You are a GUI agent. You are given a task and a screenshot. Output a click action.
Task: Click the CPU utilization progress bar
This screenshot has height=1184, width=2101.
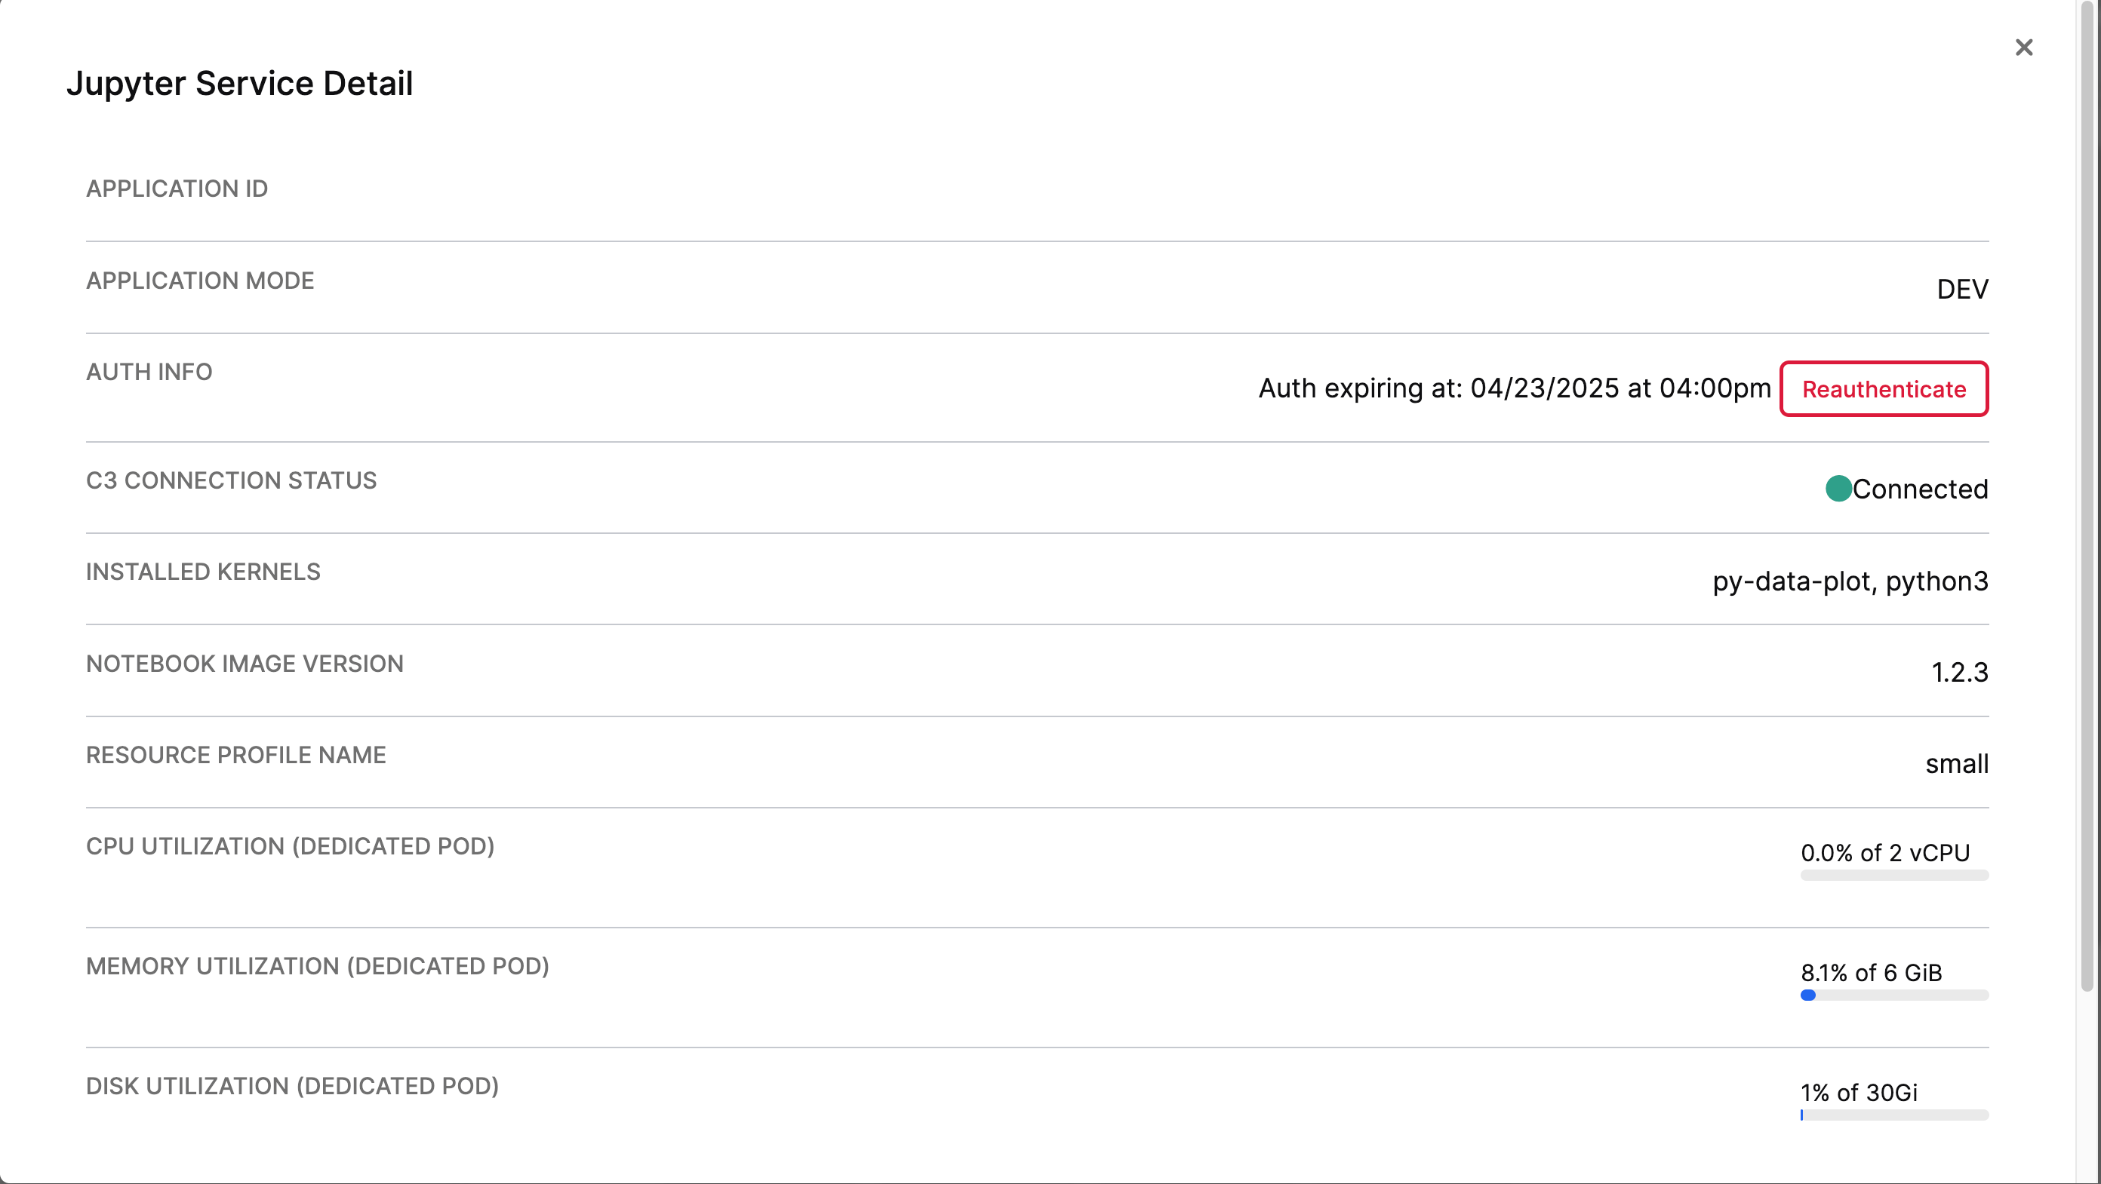click(x=1893, y=875)
